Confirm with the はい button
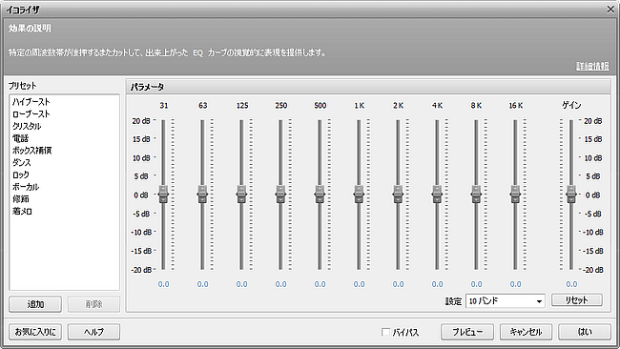This screenshot has height=349, width=620. (585, 332)
